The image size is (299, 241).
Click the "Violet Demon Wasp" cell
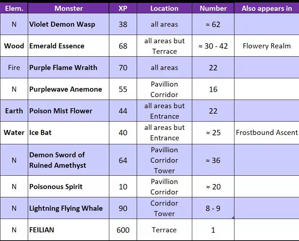(x=62, y=24)
